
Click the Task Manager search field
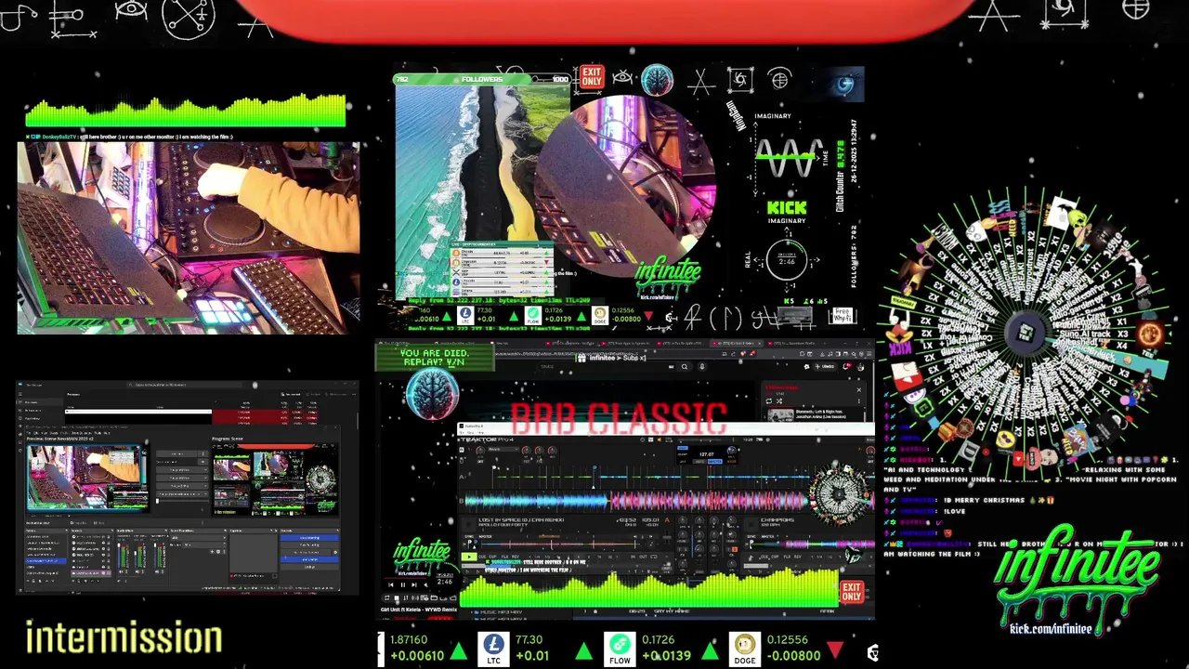[x=186, y=385]
